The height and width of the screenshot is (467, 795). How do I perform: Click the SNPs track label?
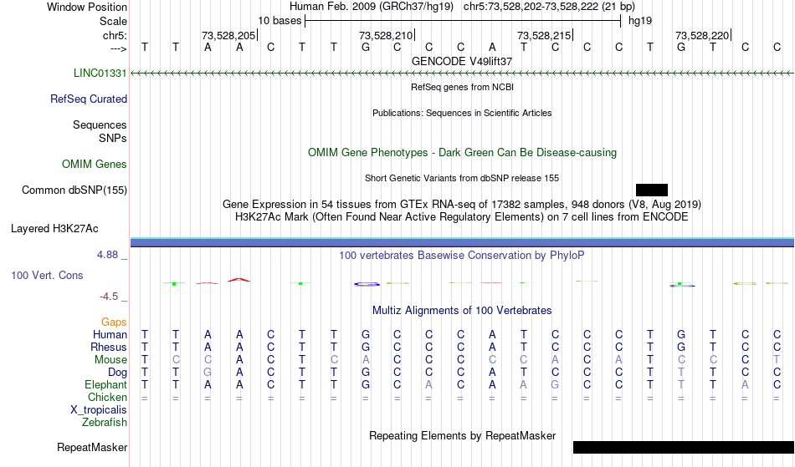click(113, 138)
